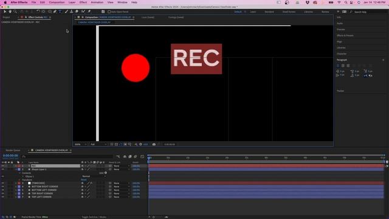Open the REC layer parent dropdown
This screenshot has width=389, height=219.
(x=122, y=166)
